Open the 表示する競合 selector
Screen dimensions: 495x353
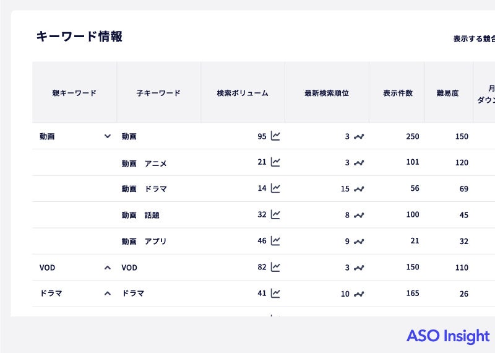pos(474,38)
